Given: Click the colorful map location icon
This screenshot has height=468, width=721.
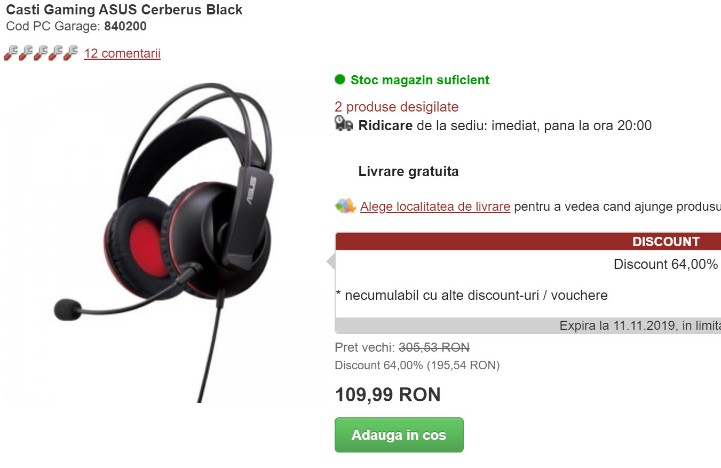Looking at the screenshot, I should [345, 205].
